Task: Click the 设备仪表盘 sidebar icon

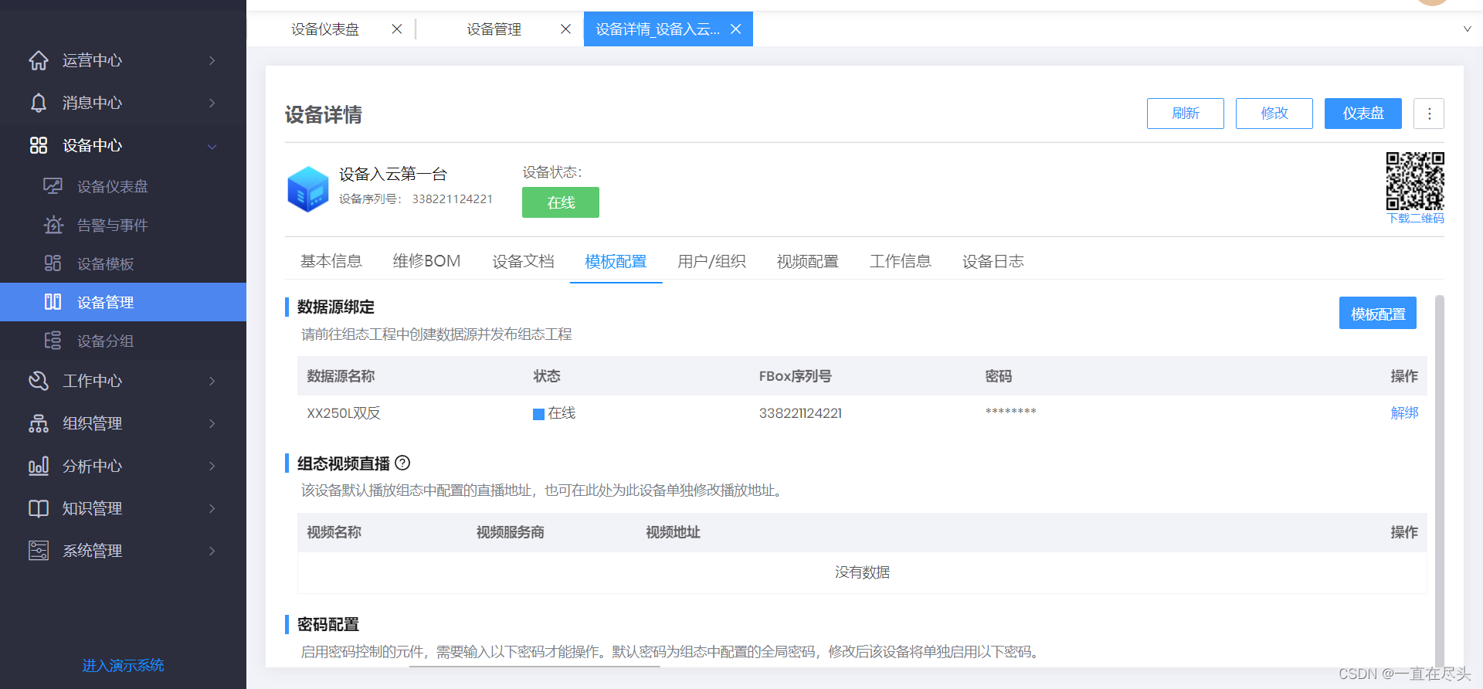Action: 53,186
